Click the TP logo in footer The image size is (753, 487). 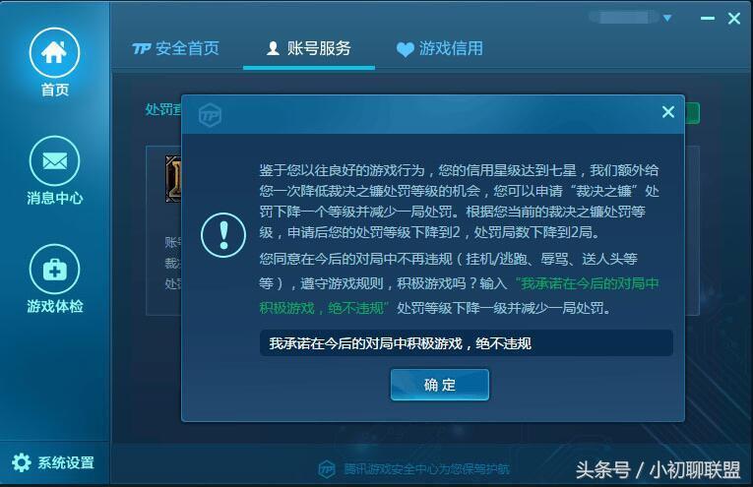tap(327, 468)
